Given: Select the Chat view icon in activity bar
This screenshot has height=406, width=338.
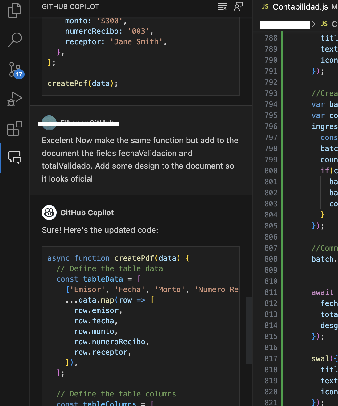Looking at the screenshot, I should point(14,158).
